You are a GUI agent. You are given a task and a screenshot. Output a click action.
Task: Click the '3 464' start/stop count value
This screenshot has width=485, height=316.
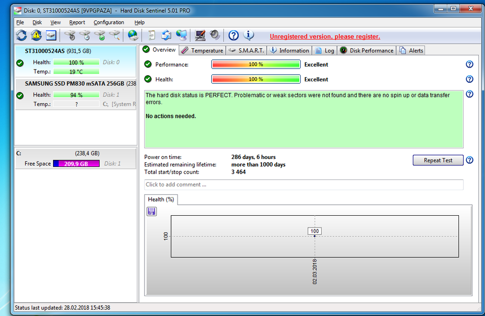[239, 172]
